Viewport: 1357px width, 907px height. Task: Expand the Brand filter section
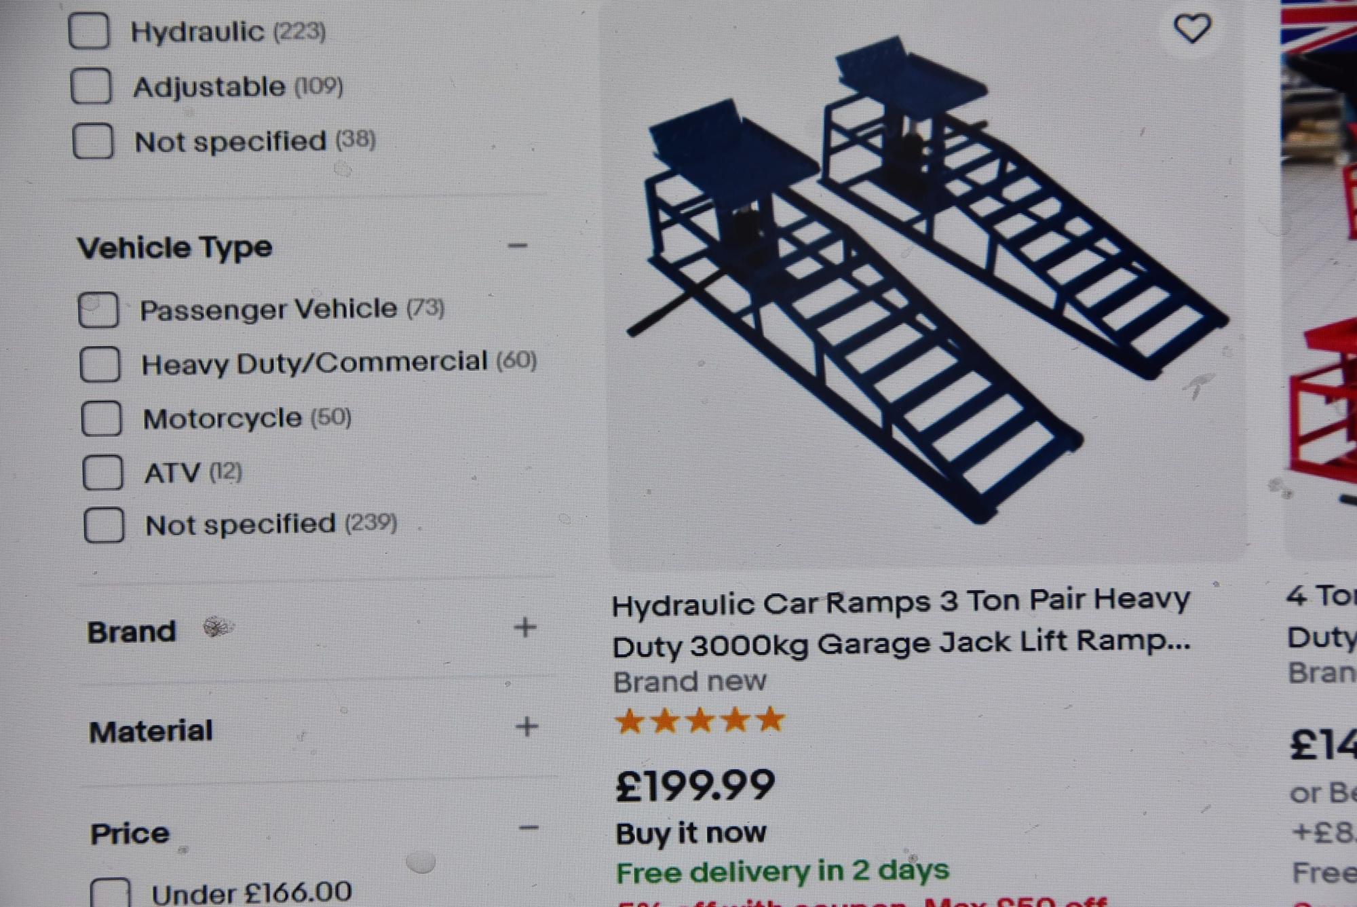pyautogui.click(x=526, y=628)
